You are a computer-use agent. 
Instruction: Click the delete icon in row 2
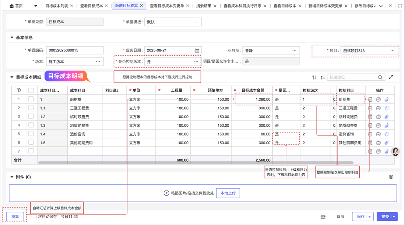pyautogui.click(x=371, y=108)
